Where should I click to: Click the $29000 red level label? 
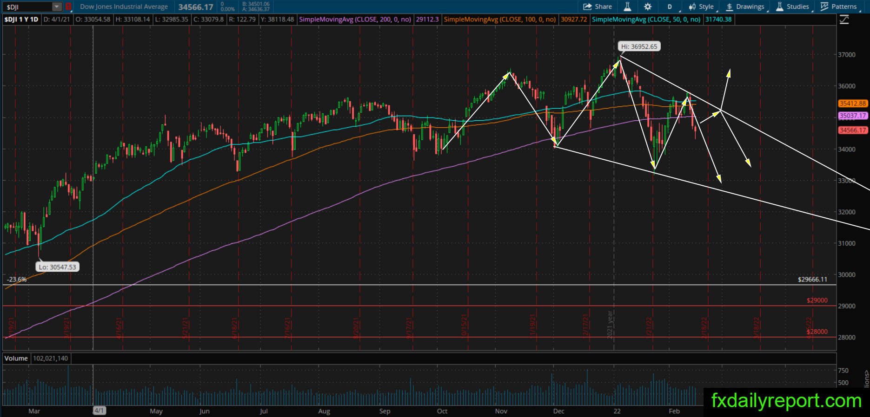(817, 300)
